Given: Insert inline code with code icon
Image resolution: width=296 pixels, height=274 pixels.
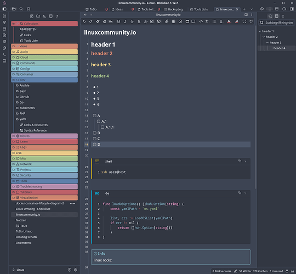Looking at the screenshot, I should point(201,21).
